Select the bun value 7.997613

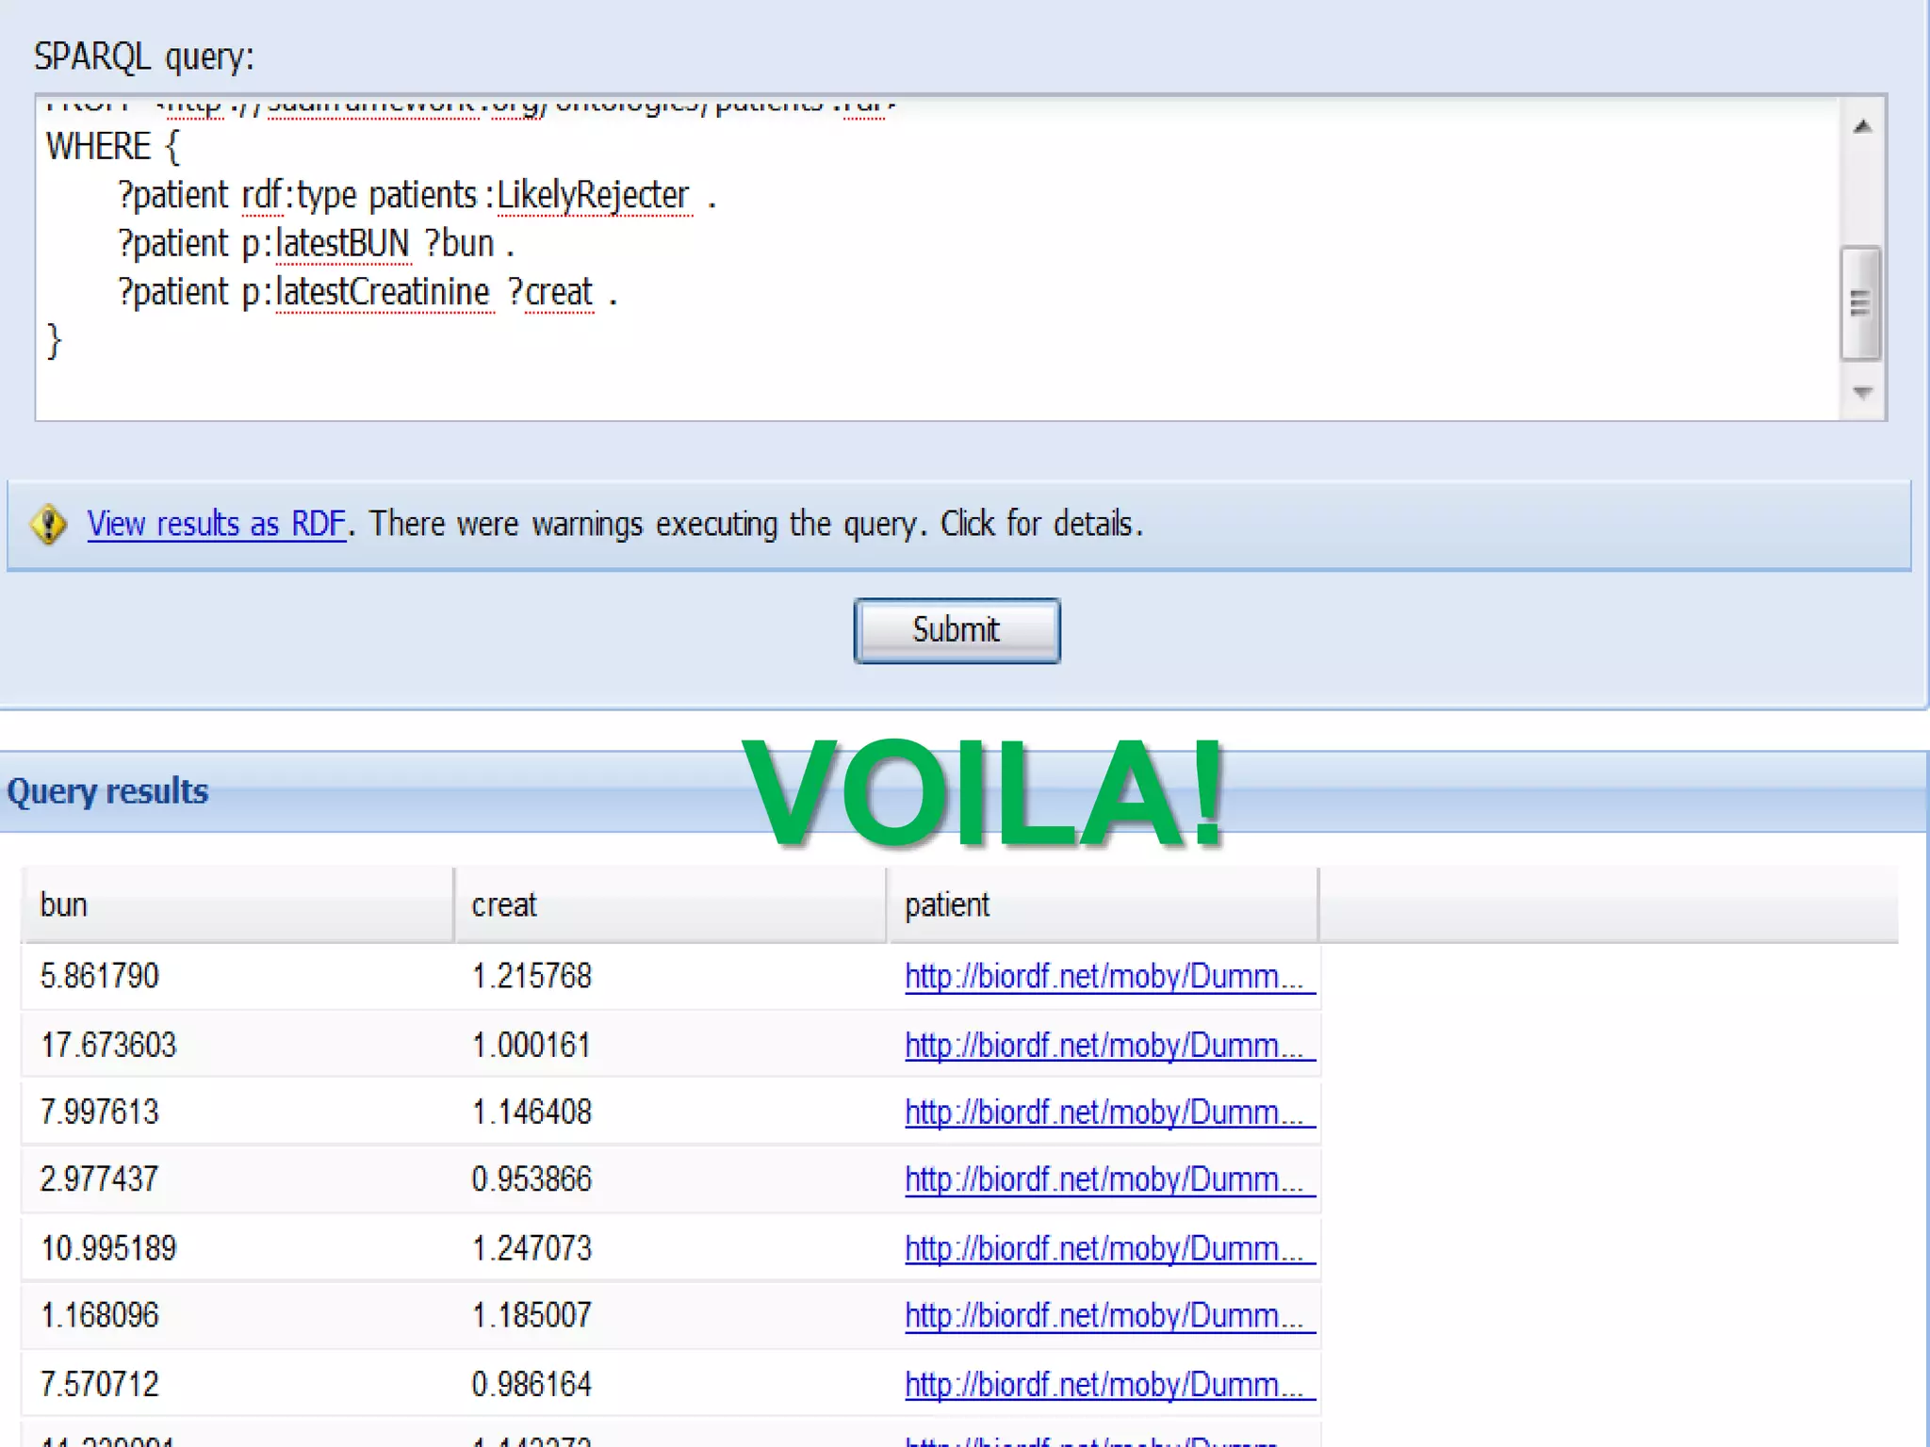point(100,1112)
